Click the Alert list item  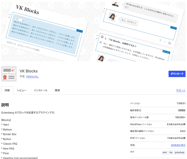point(6,125)
